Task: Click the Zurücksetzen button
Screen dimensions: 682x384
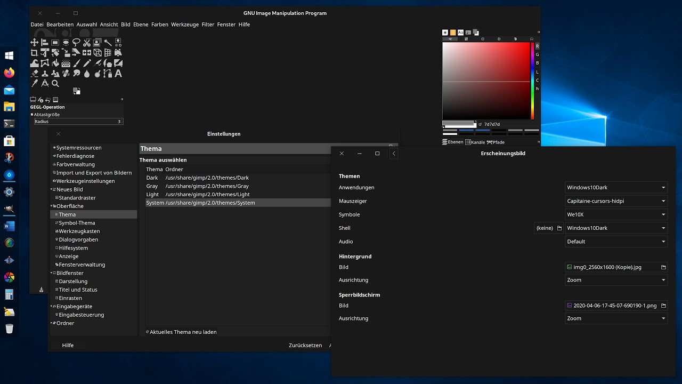Action: [x=305, y=346]
